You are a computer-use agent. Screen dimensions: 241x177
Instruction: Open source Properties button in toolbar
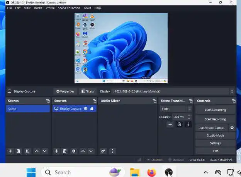point(65,91)
